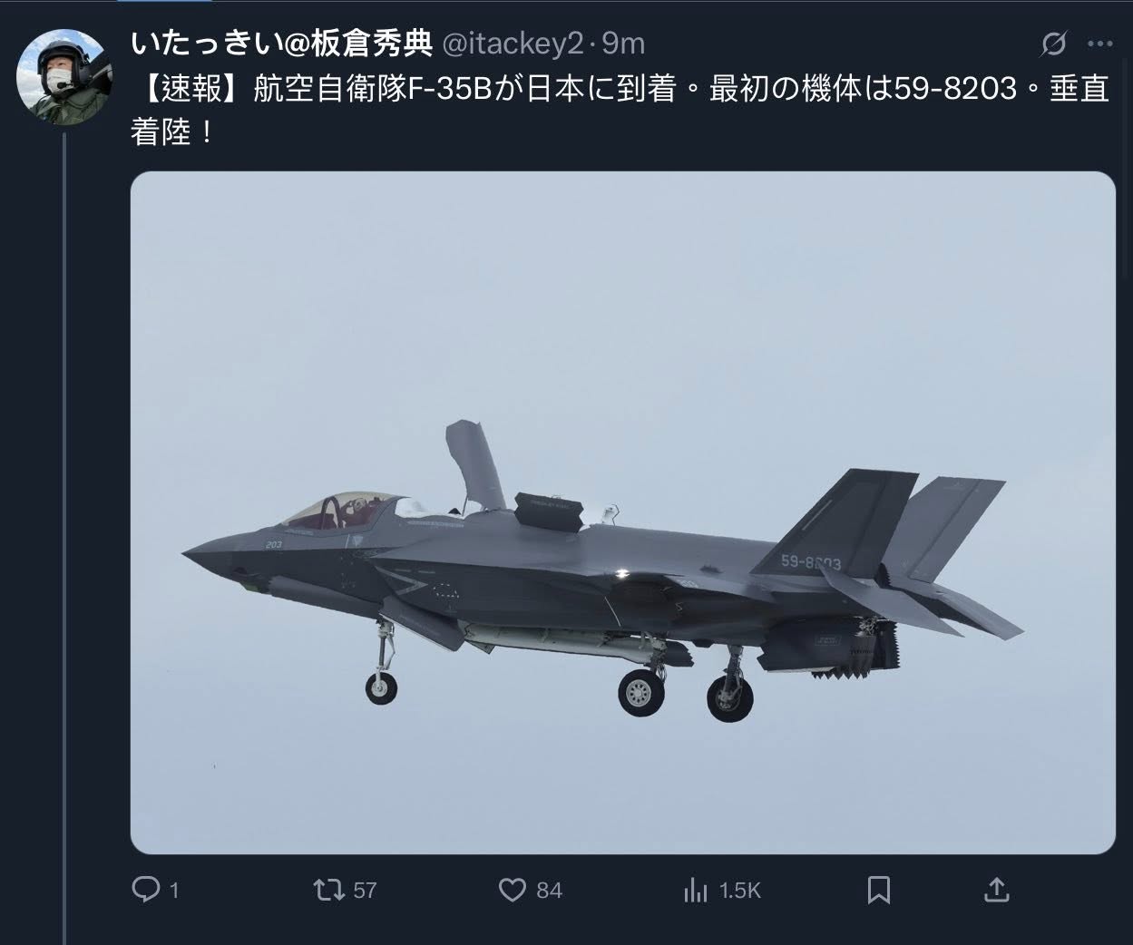Click the display name いたっきい@板倉秀典
The width and height of the screenshot is (1133, 945).
tap(282, 43)
